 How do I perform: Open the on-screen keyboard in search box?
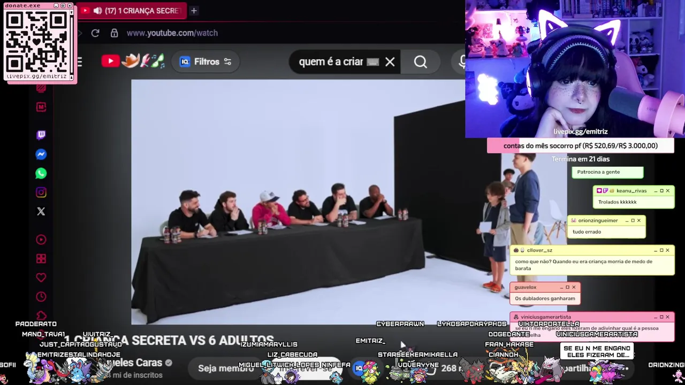[373, 62]
